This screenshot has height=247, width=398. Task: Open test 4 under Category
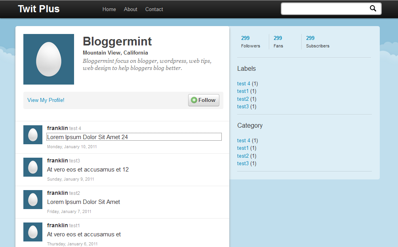point(244,141)
